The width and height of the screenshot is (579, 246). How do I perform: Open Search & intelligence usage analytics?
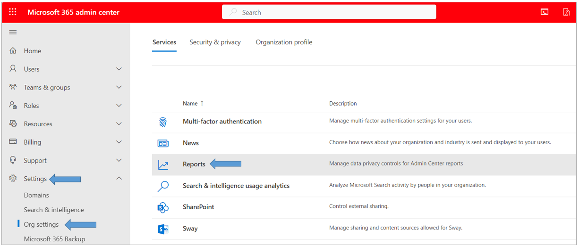pyautogui.click(x=236, y=186)
